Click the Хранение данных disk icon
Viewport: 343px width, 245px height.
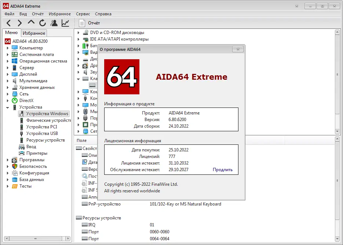pyautogui.click(x=15, y=87)
